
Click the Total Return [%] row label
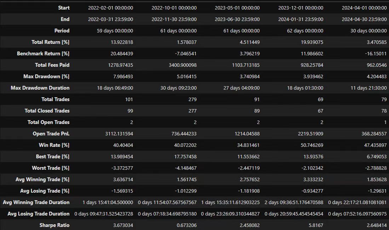click(50, 42)
